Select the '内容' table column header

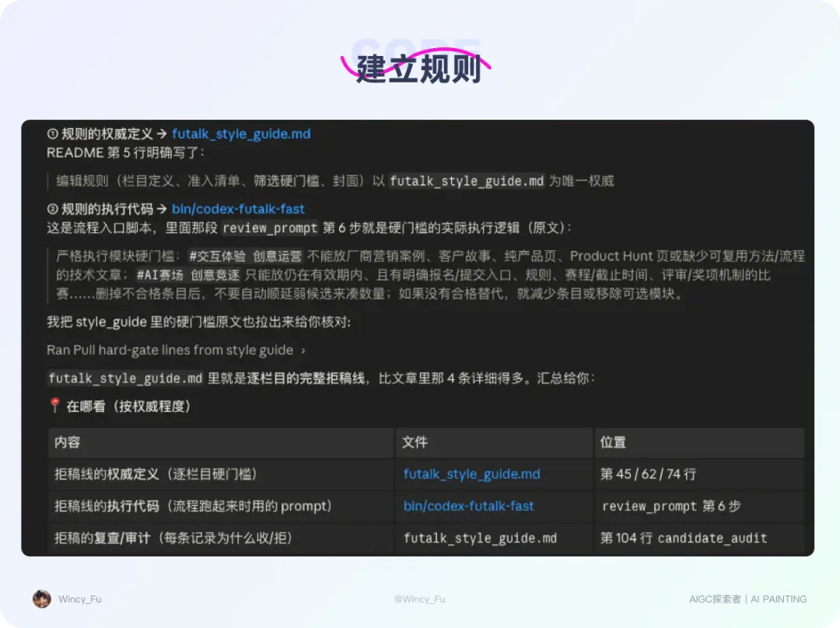[x=221, y=442]
